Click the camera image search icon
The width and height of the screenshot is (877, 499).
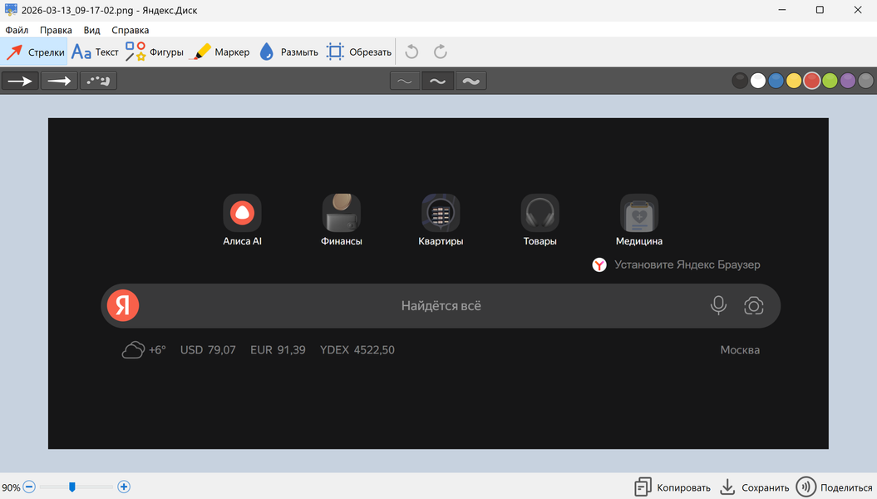click(x=753, y=306)
